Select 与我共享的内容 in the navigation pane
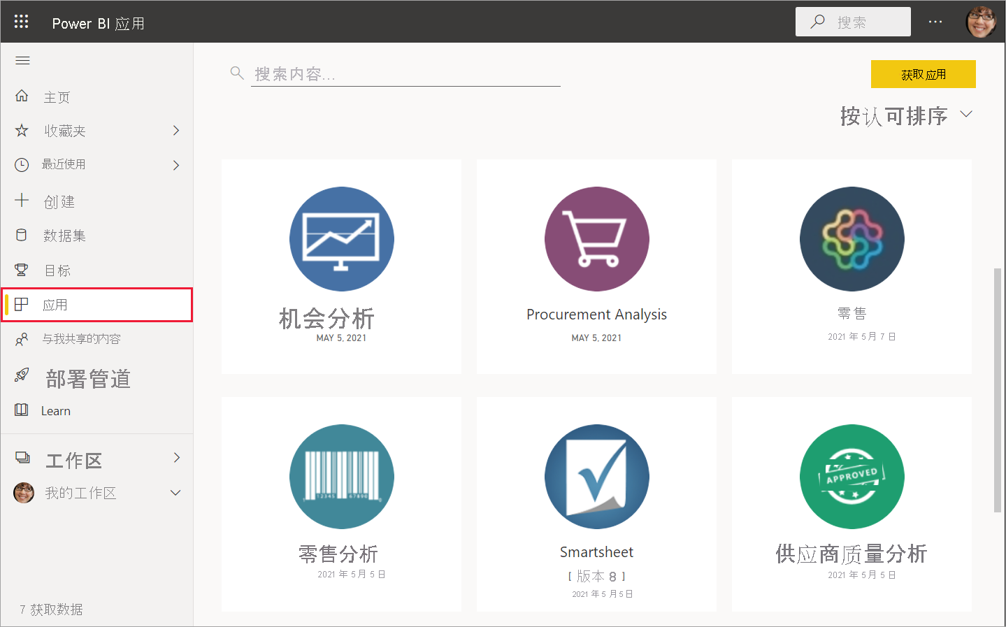1006x627 pixels. coord(82,339)
